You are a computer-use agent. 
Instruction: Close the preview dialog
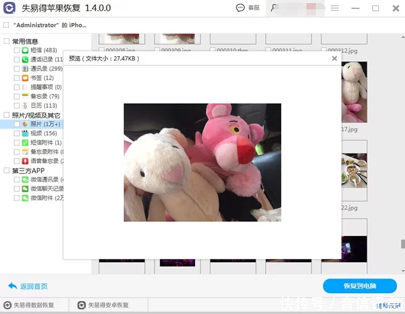coord(334,59)
